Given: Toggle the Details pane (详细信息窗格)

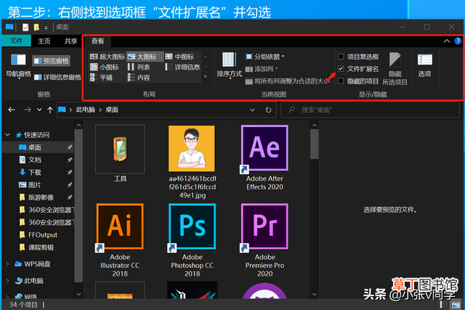Looking at the screenshot, I should (x=57, y=78).
